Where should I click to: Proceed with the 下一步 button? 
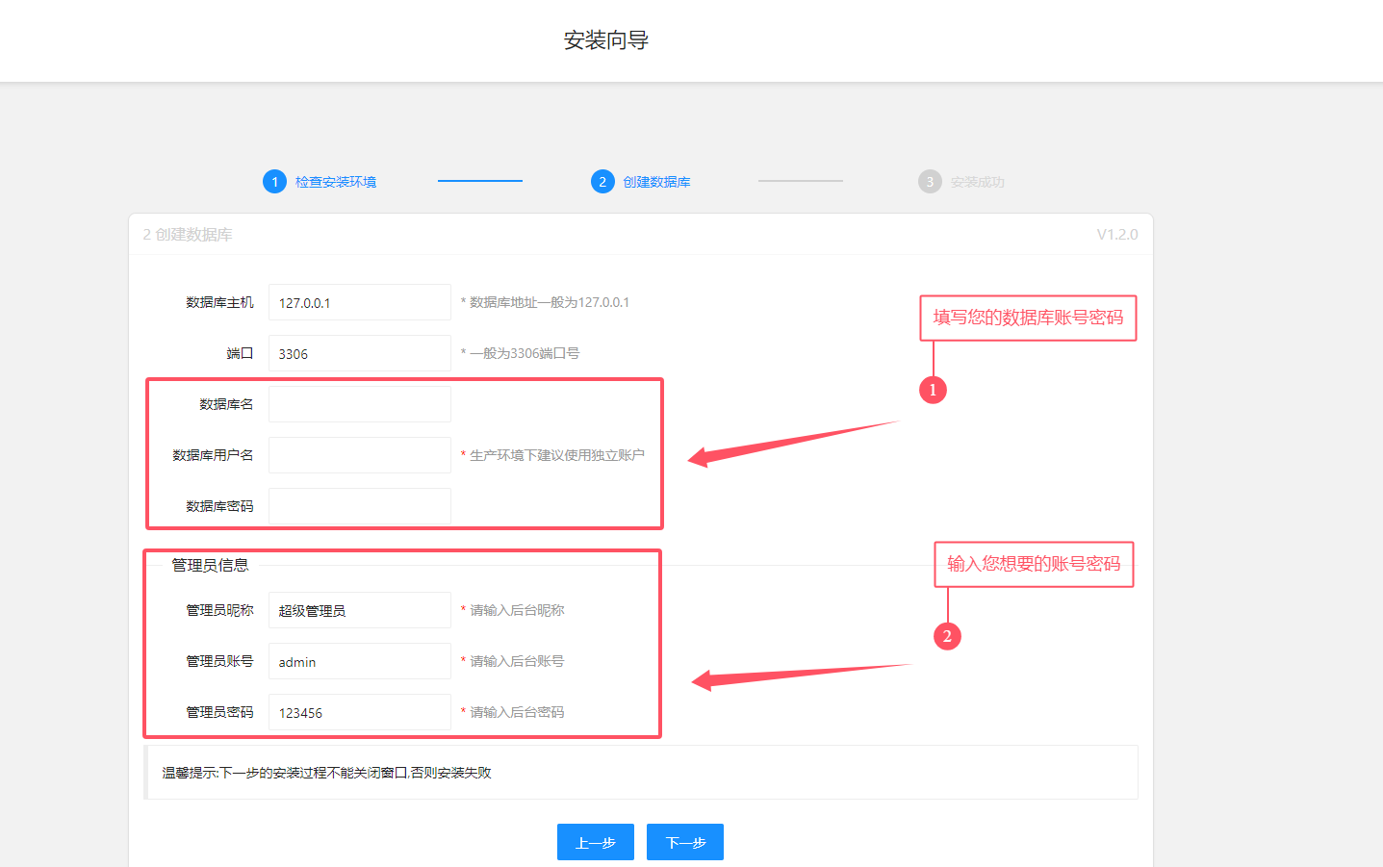(685, 842)
